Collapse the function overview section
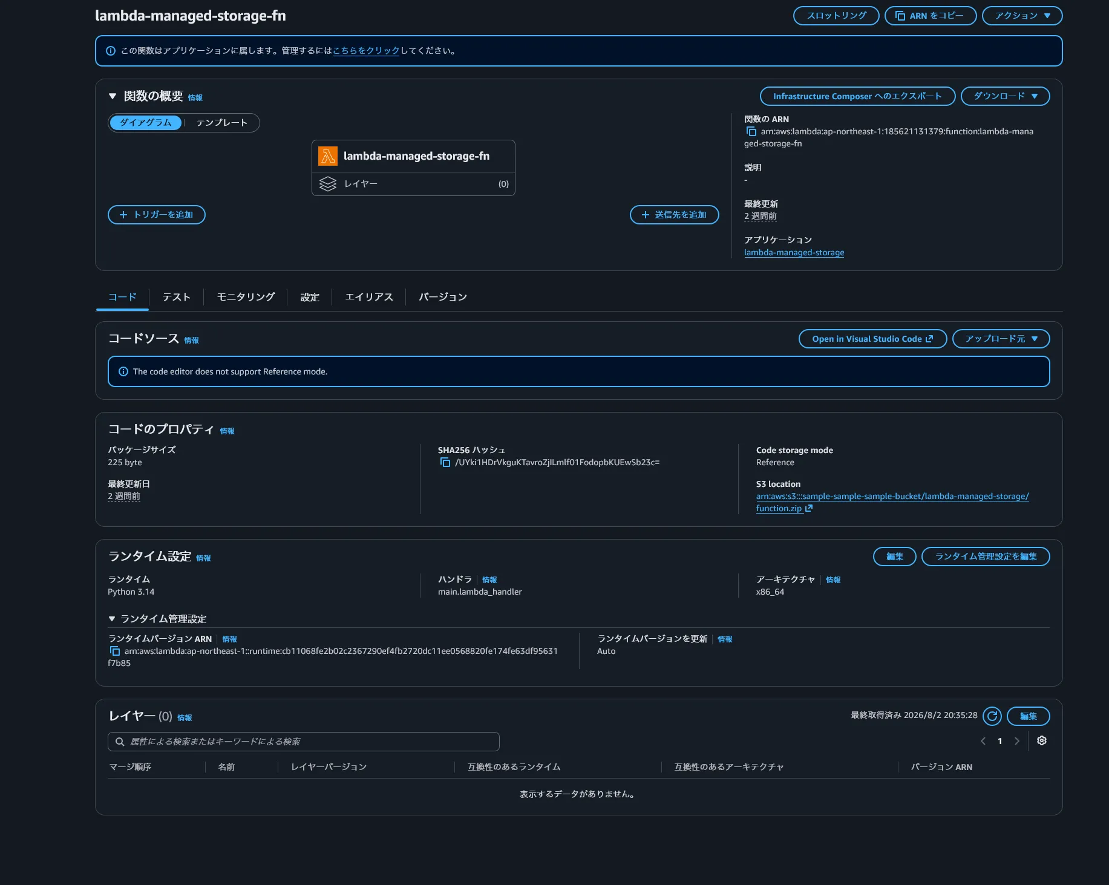1109x885 pixels. (x=112, y=96)
